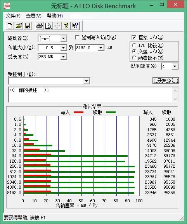Click the 写入 column header above the values

(x=148, y=112)
